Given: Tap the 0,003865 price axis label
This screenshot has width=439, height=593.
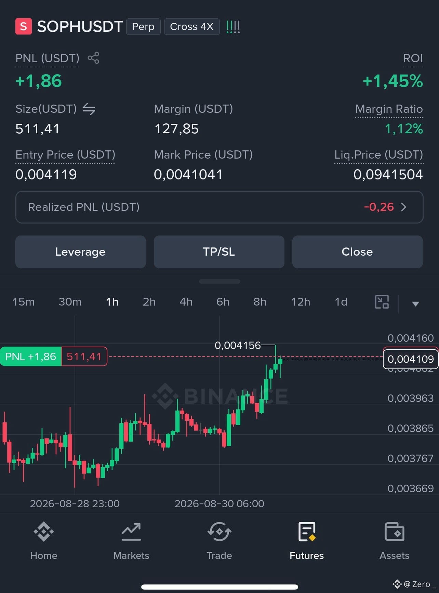Looking at the screenshot, I should (411, 428).
